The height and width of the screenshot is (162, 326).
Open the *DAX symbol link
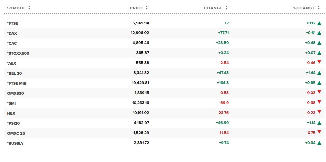[12, 33]
